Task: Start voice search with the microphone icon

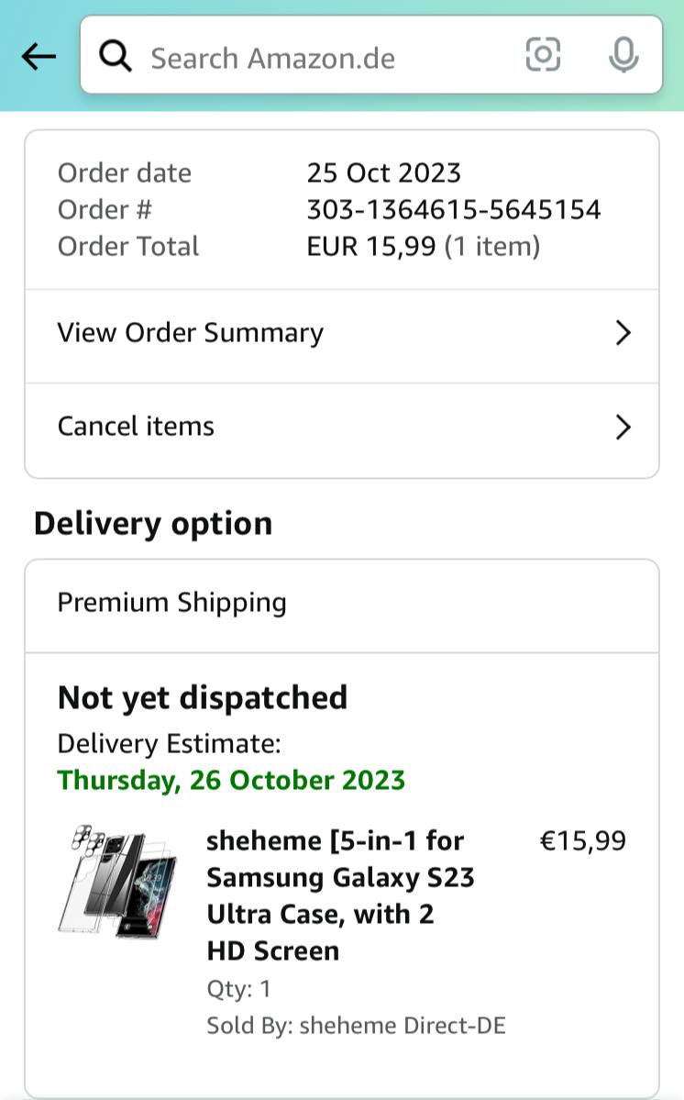Action: [x=623, y=55]
